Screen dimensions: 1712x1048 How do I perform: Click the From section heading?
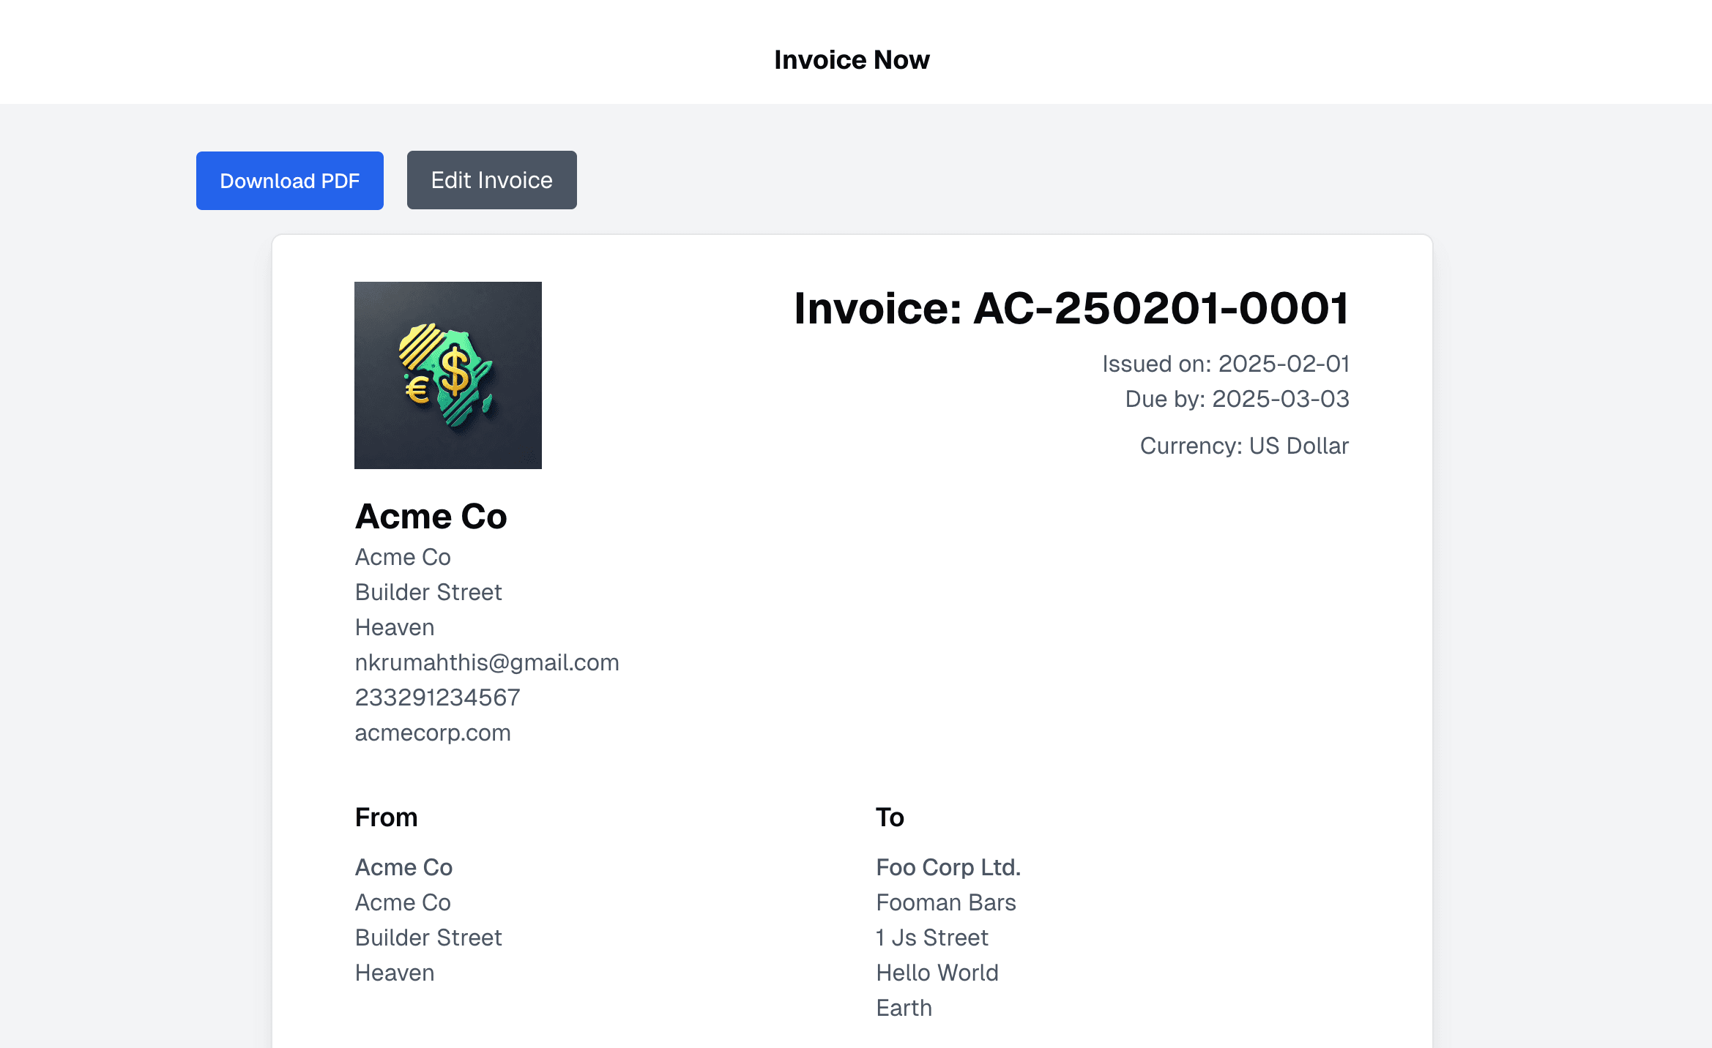387,817
